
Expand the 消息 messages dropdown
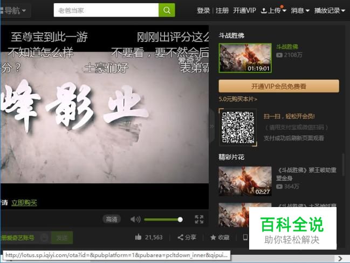click(300, 10)
